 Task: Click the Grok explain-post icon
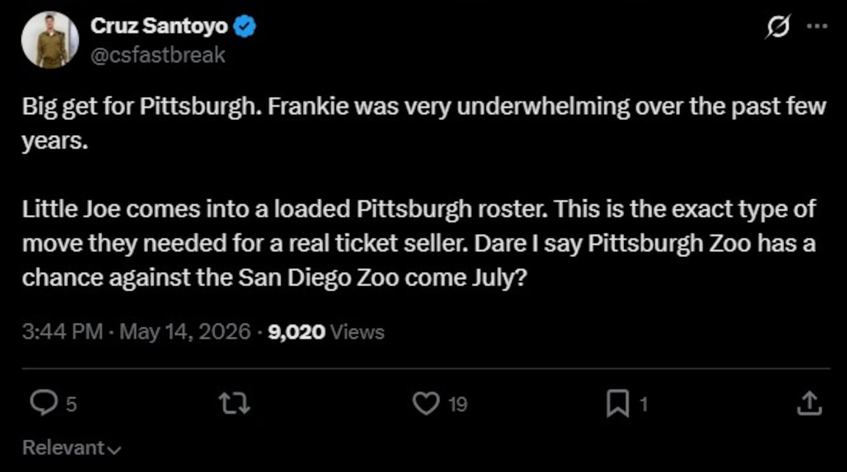[778, 26]
